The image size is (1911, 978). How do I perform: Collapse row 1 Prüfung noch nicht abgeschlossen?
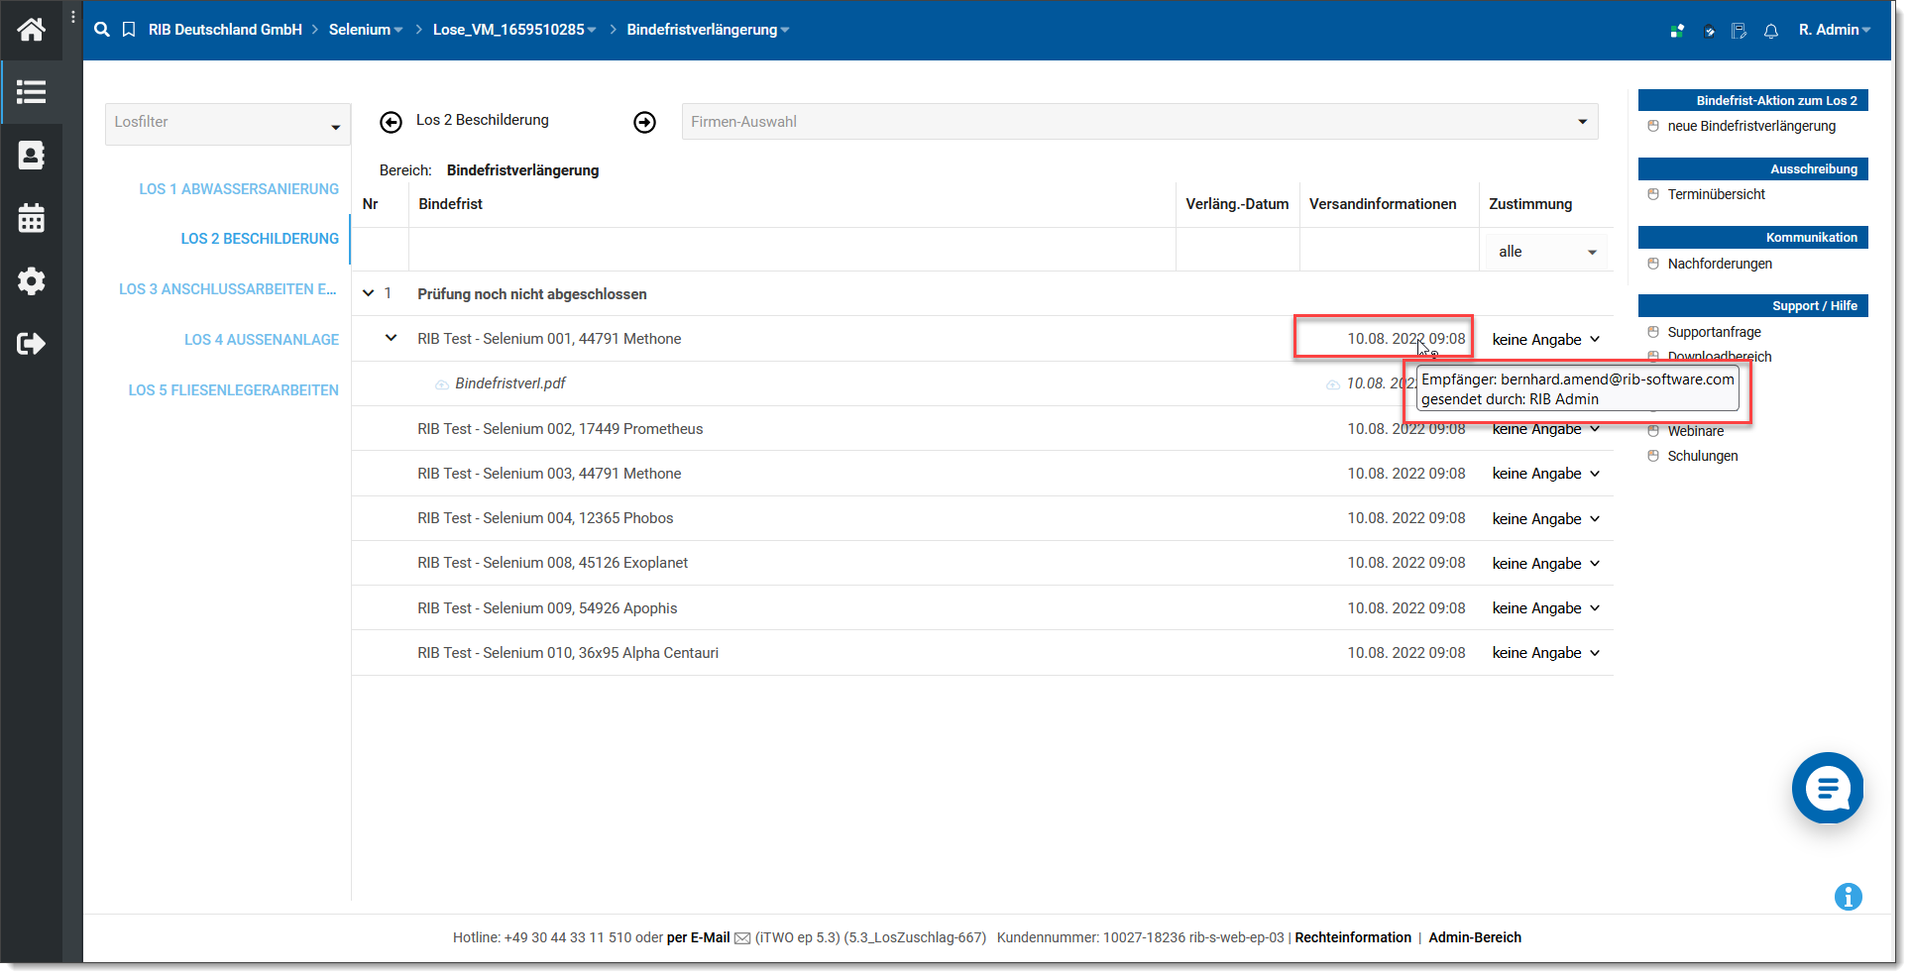[369, 293]
